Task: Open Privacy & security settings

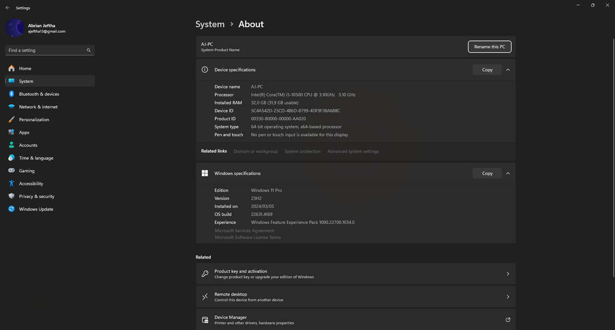Action: 36,196
